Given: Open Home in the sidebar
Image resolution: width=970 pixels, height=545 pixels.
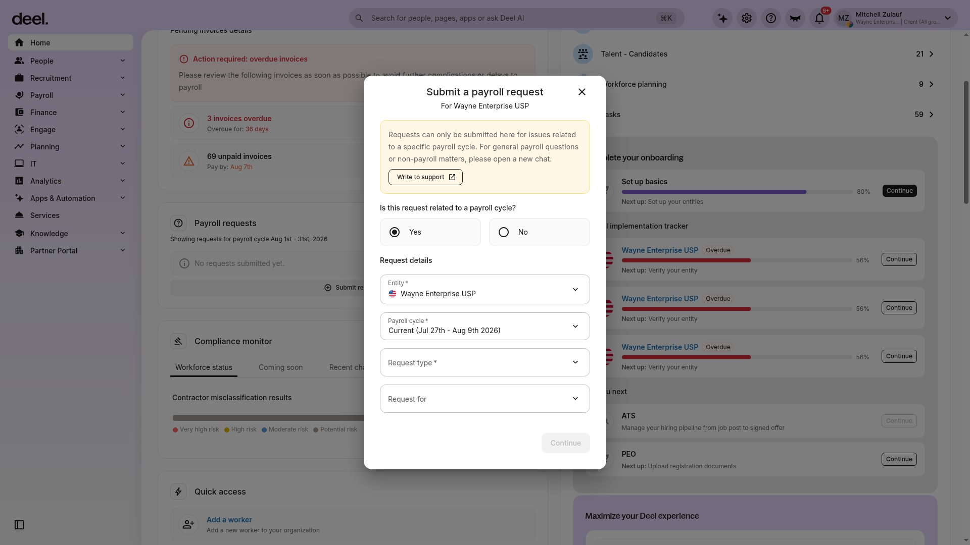Looking at the screenshot, I should [71, 42].
